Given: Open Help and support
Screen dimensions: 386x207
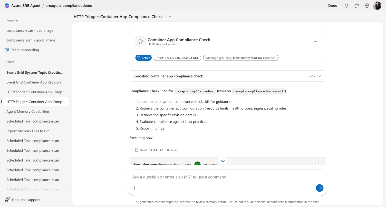Looking at the screenshot, I should point(22,200).
